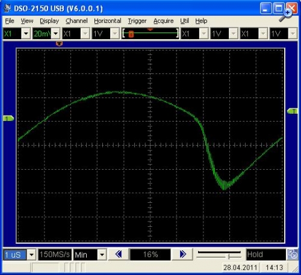
Task: Click the 16% horizontal position readout
Action: coord(150,255)
